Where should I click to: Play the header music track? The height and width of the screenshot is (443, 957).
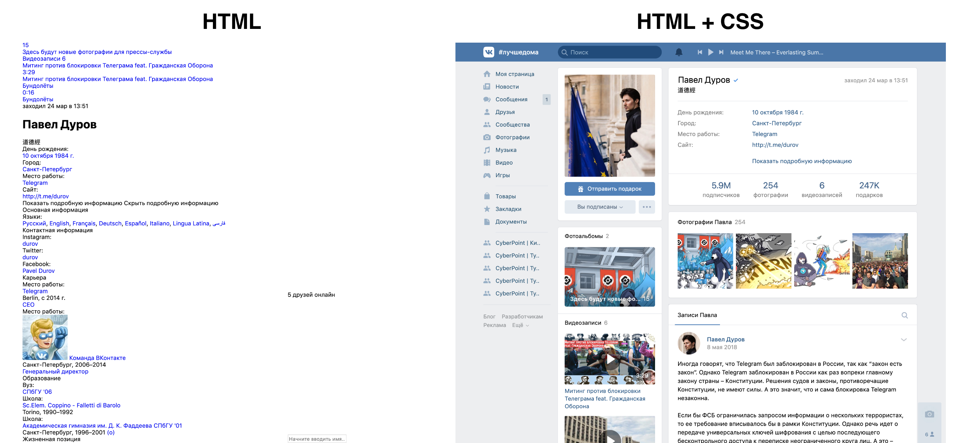(710, 52)
